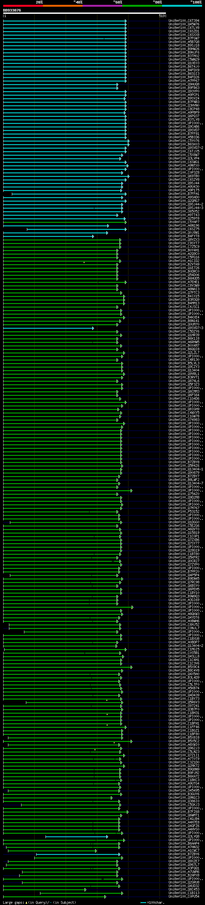The image size is (205, 905).
Task: Select the UniRef100_C6SZV8 label
Action: click(x=184, y=179)
